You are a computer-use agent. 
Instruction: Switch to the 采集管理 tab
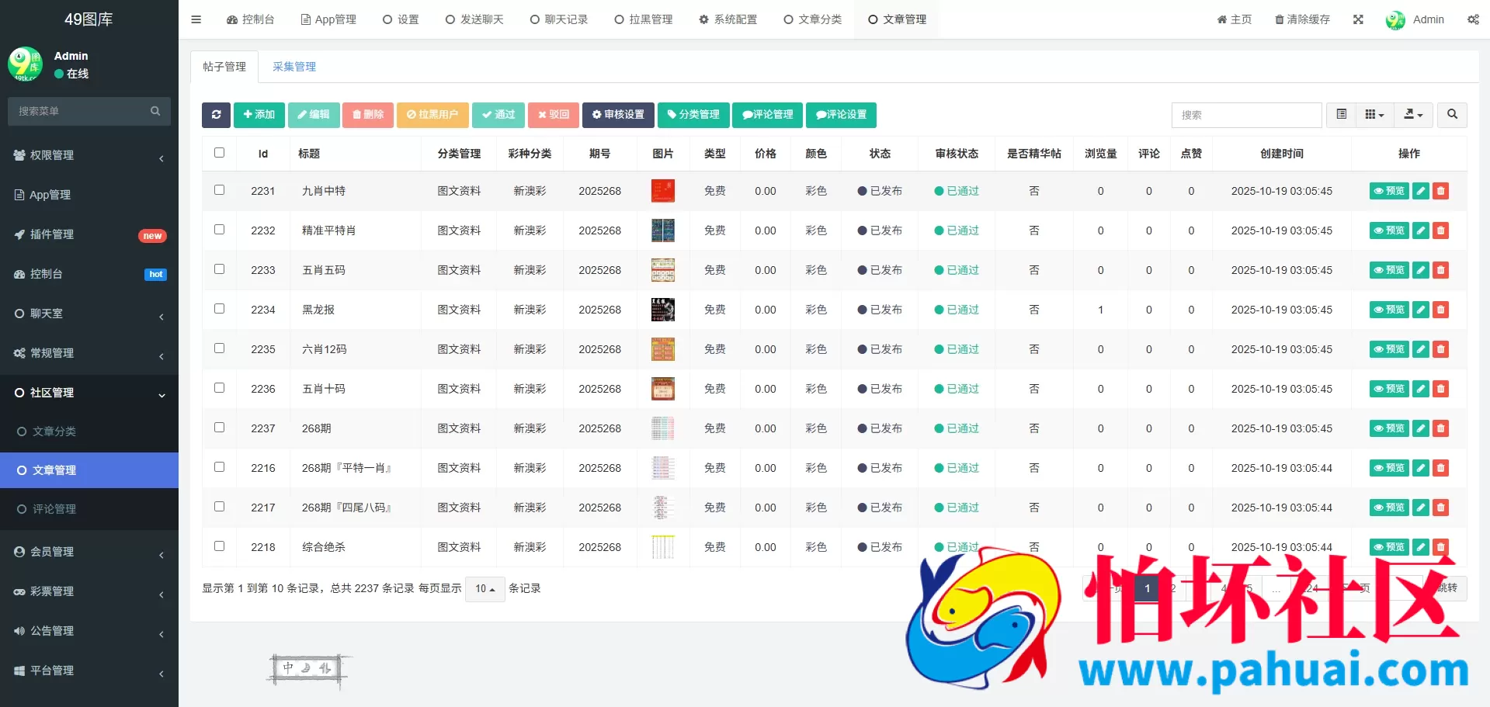293,67
